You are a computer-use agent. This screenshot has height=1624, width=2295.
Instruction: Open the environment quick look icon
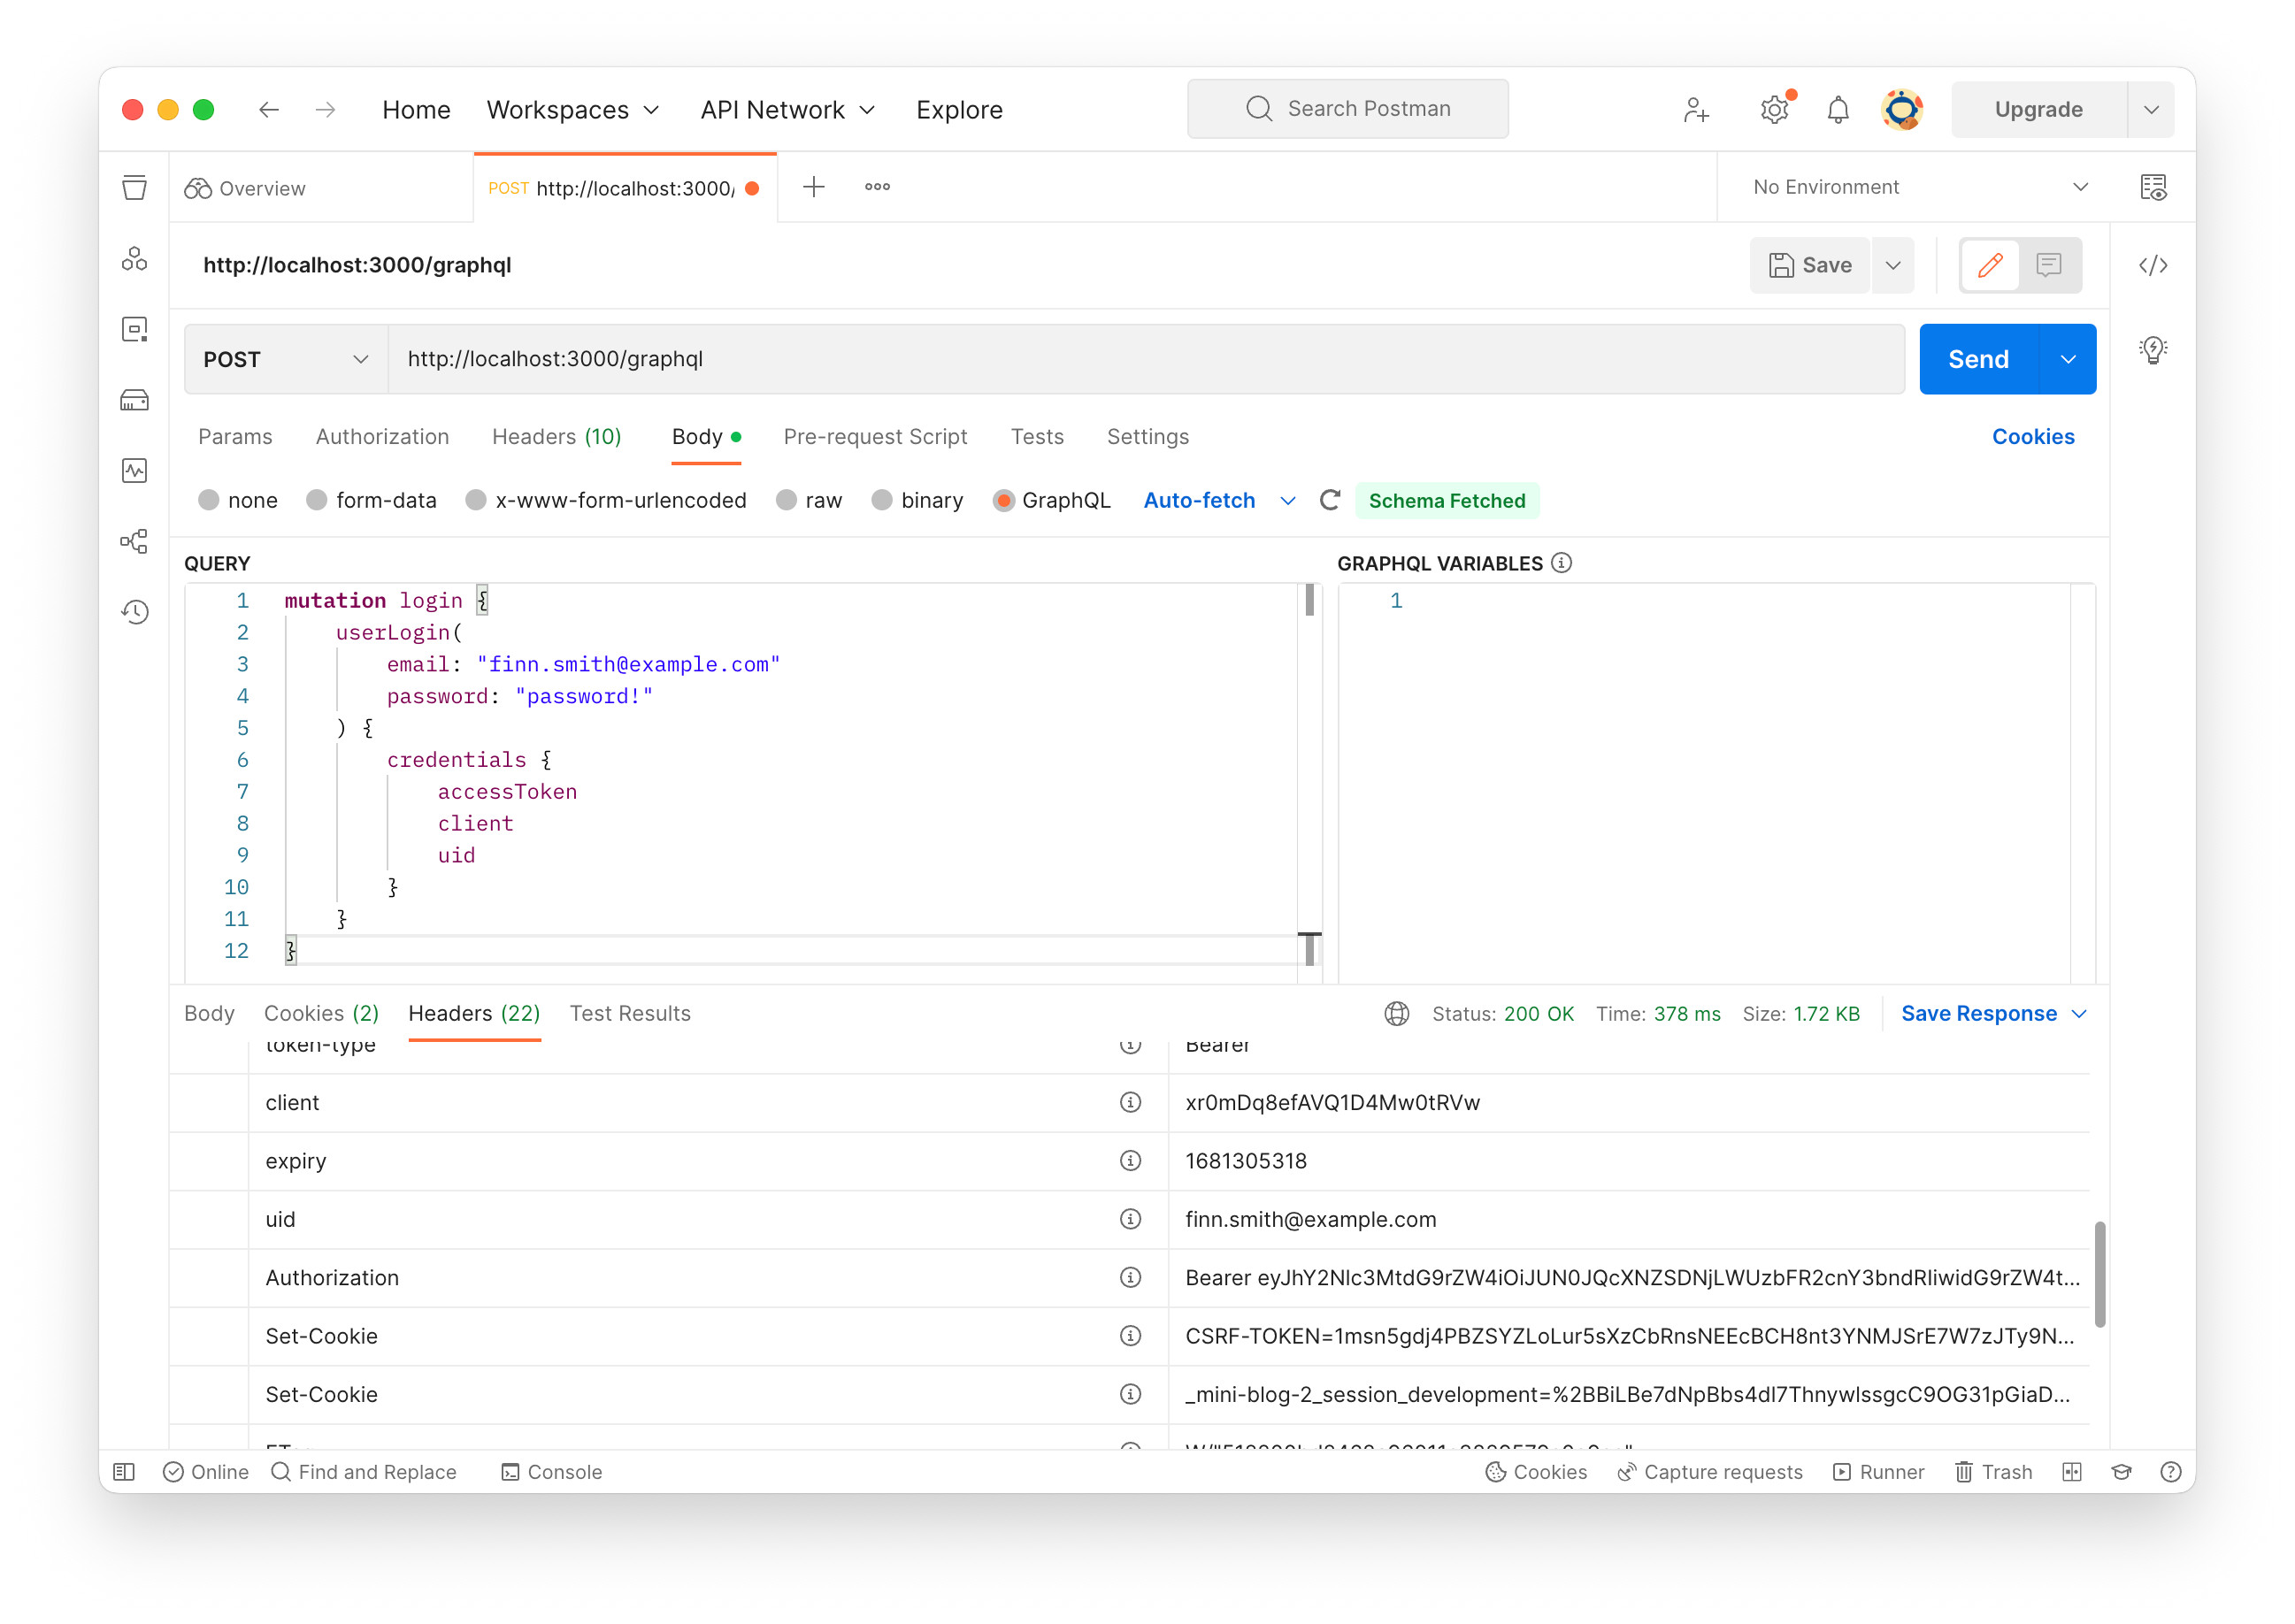click(x=2152, y=187)
